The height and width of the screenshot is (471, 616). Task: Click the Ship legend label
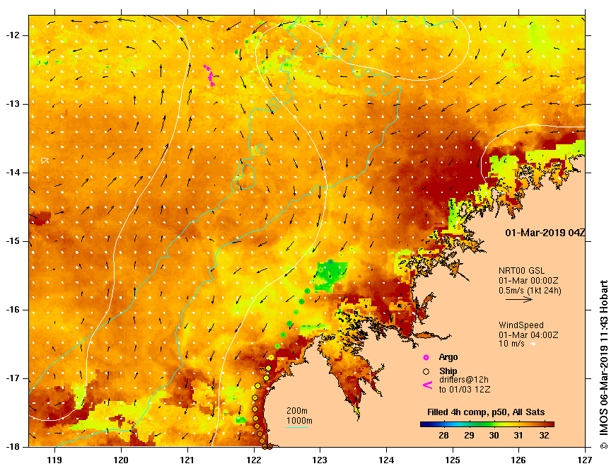(448, 371)
